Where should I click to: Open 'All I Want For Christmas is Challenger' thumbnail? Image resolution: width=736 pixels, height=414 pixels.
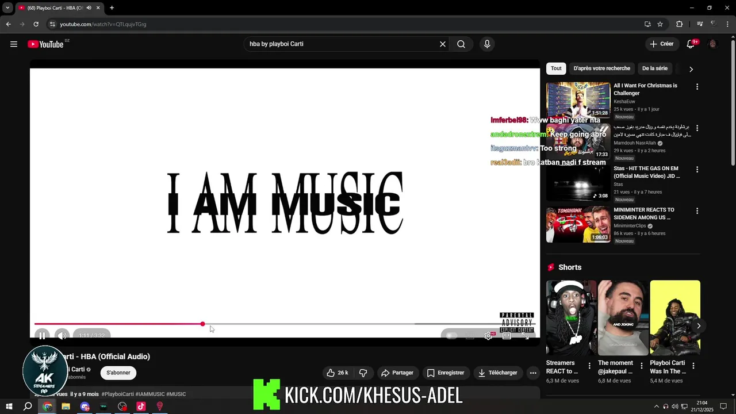click(578, 99)
